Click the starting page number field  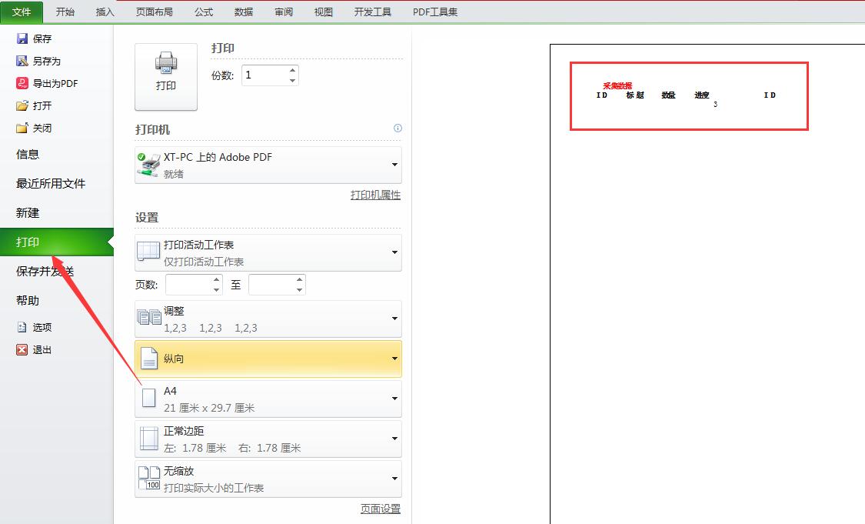coord(188,284)
